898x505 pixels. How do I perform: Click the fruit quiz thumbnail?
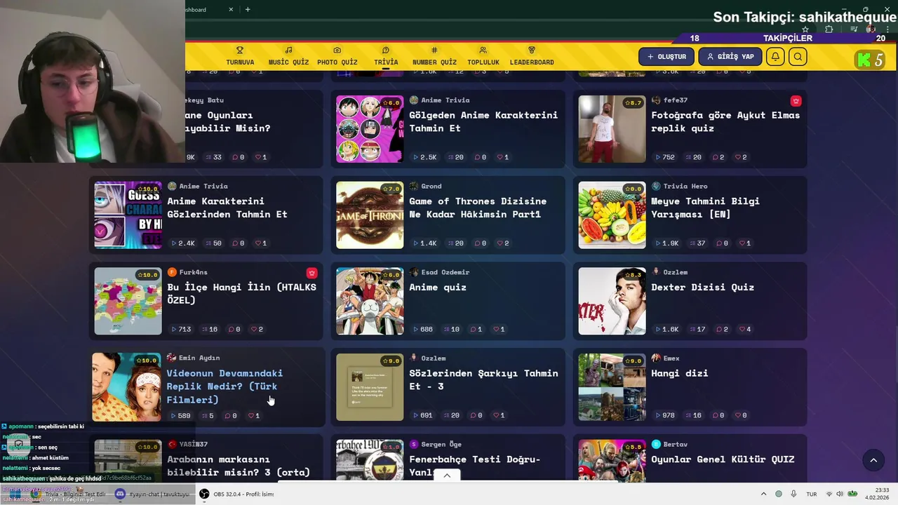click(612, 215)
